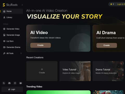The width and height of the screenshot is (125, 94).
Task: Open the Lip Sync tool
Action: pyautogui.click(x=12, y=41)
